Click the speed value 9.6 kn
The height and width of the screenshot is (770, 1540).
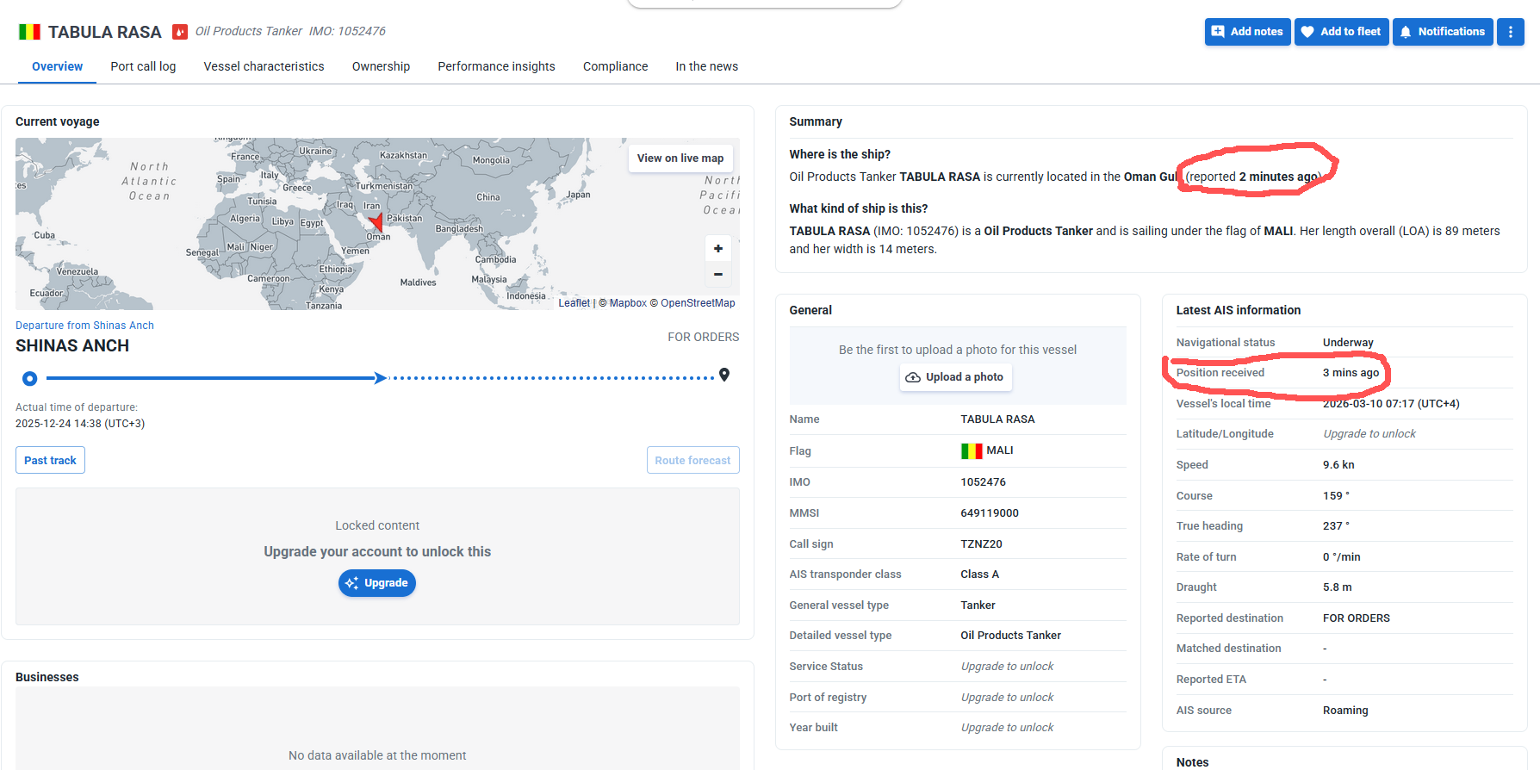coord(1338,465)
